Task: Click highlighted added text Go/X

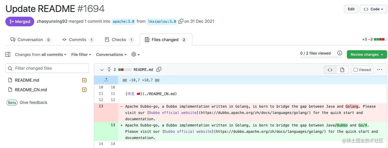Action: tap(363, 125)
